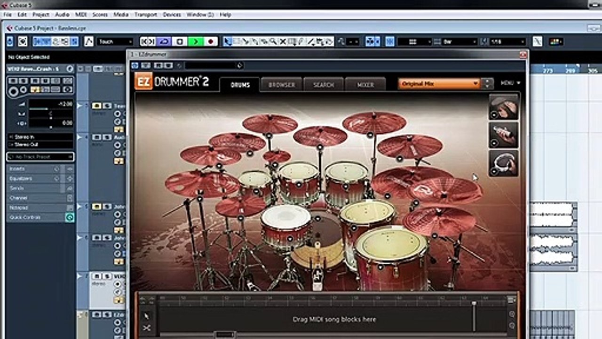Open the Bar grid type dropdown
The width and height of the screenshot is (602, 339).
coord(459,41)
